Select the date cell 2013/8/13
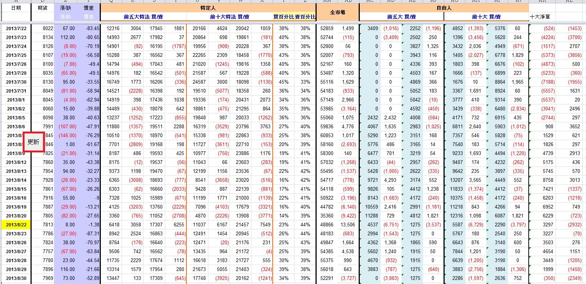Screen dimensions: 586x284 tap(16, 171)
